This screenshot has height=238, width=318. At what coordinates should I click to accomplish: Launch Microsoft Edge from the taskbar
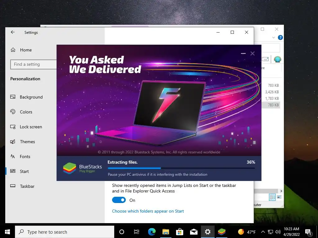[x=152, y=232]
